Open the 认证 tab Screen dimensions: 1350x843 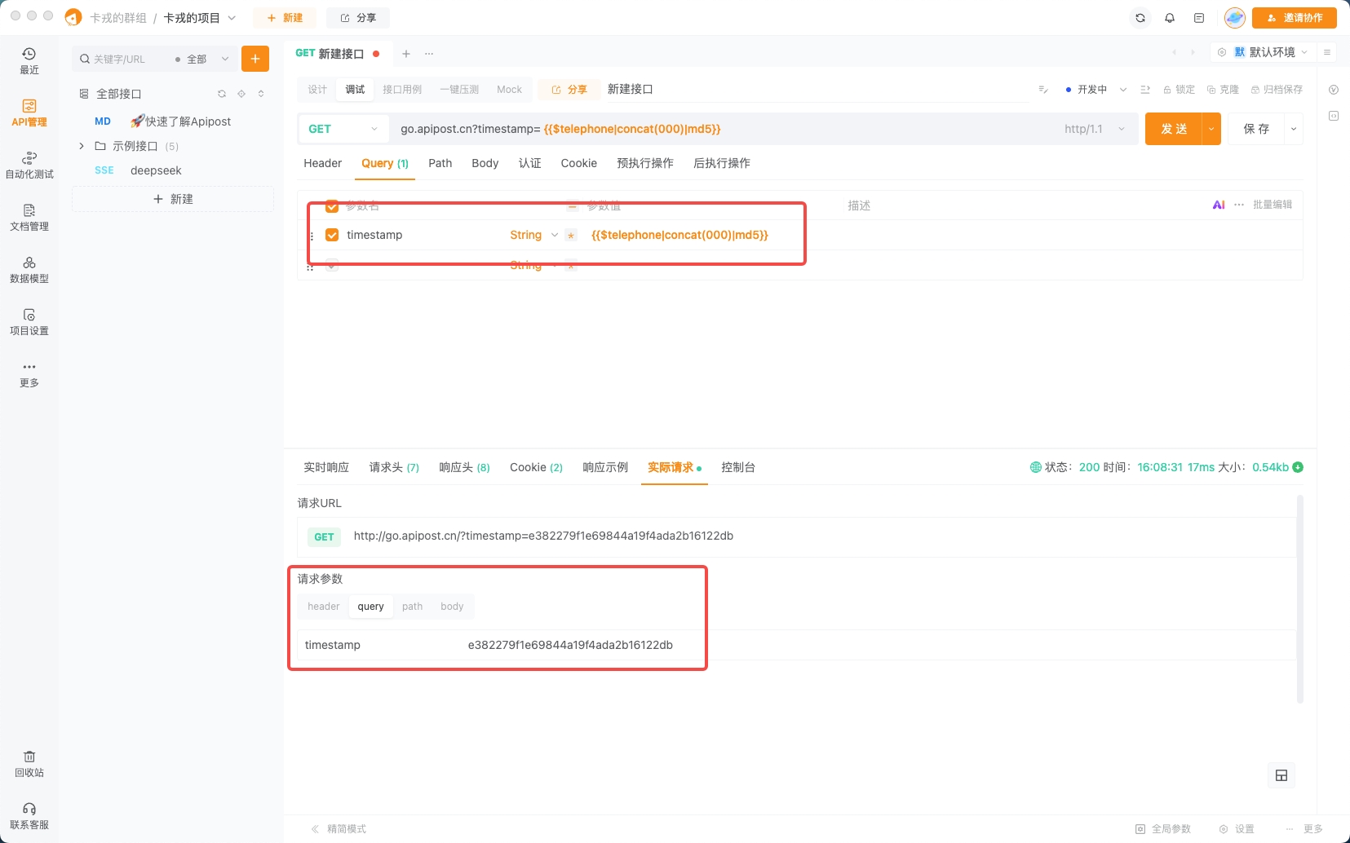(x=530, y=163)
